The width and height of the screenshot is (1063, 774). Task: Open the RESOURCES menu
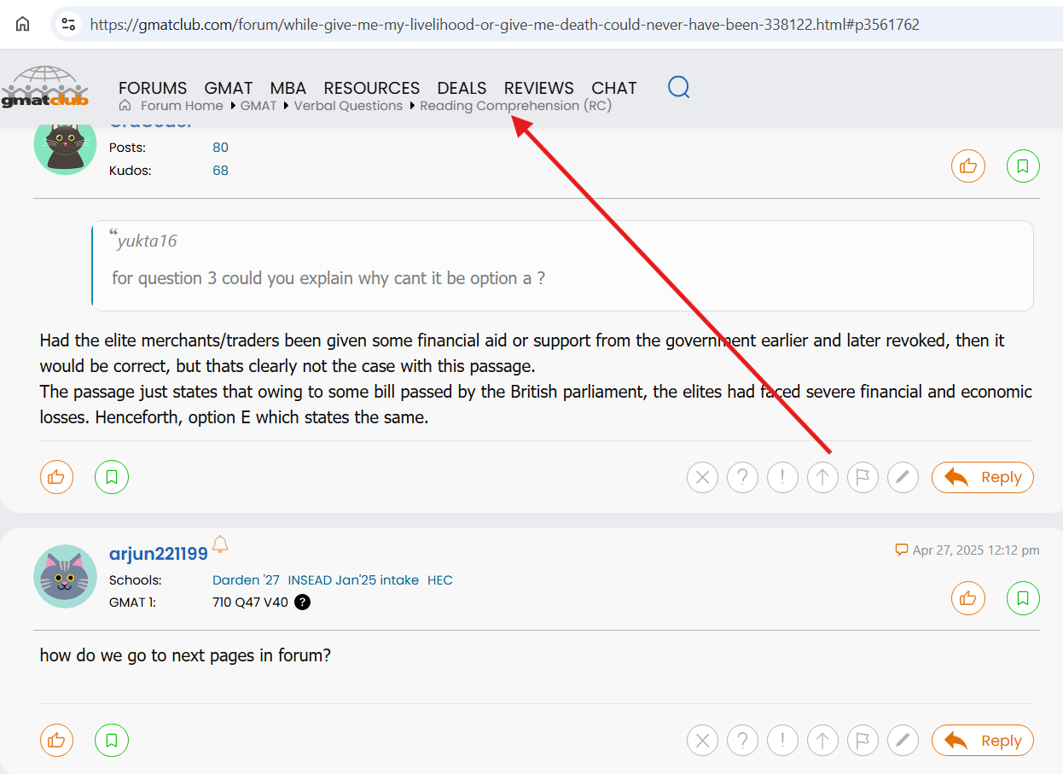[x=371, y=88]
